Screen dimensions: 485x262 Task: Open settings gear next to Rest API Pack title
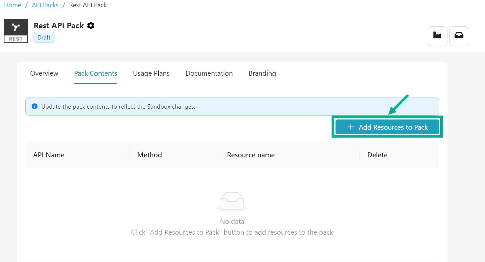click(91, 26)
